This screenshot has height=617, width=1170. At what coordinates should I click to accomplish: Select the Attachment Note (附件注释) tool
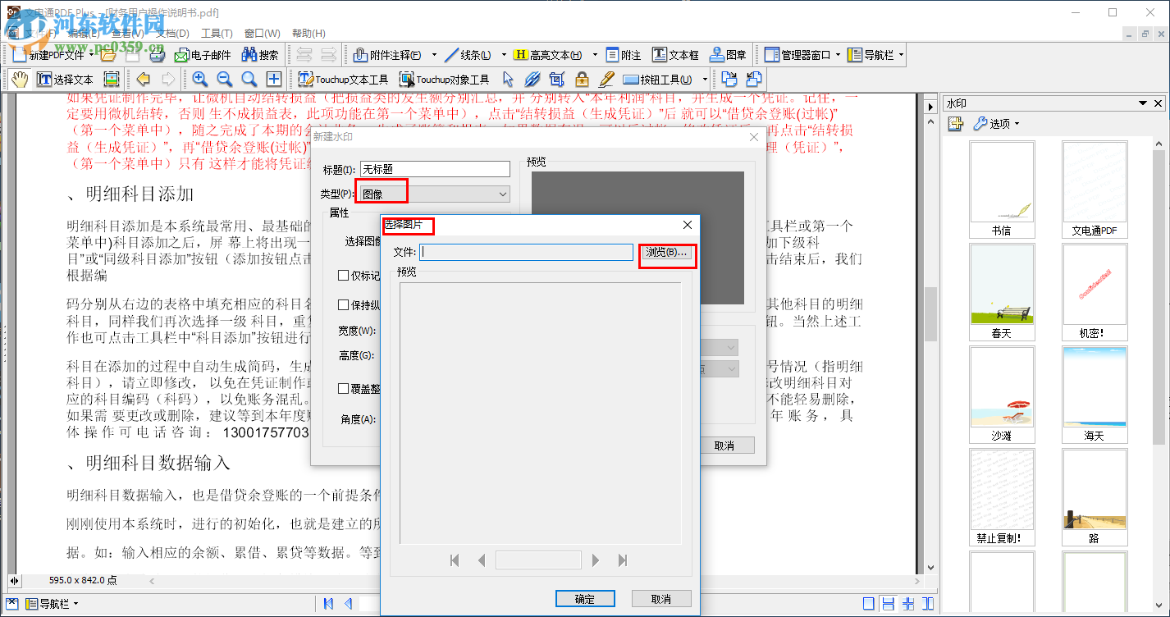coord(388,55)
